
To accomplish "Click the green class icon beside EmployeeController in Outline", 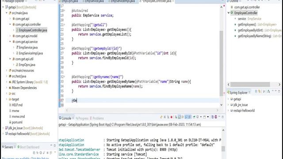I will point(232,13).
